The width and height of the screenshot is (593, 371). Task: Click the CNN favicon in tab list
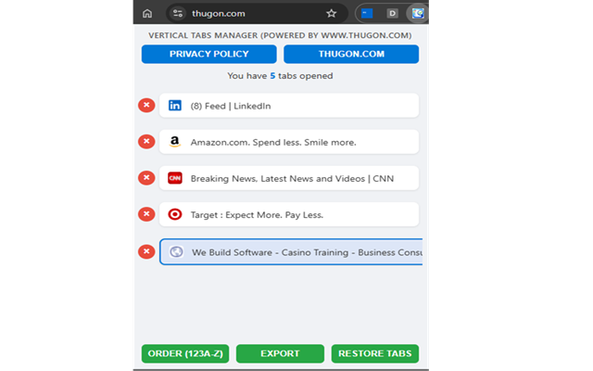(x=175, y=178)
